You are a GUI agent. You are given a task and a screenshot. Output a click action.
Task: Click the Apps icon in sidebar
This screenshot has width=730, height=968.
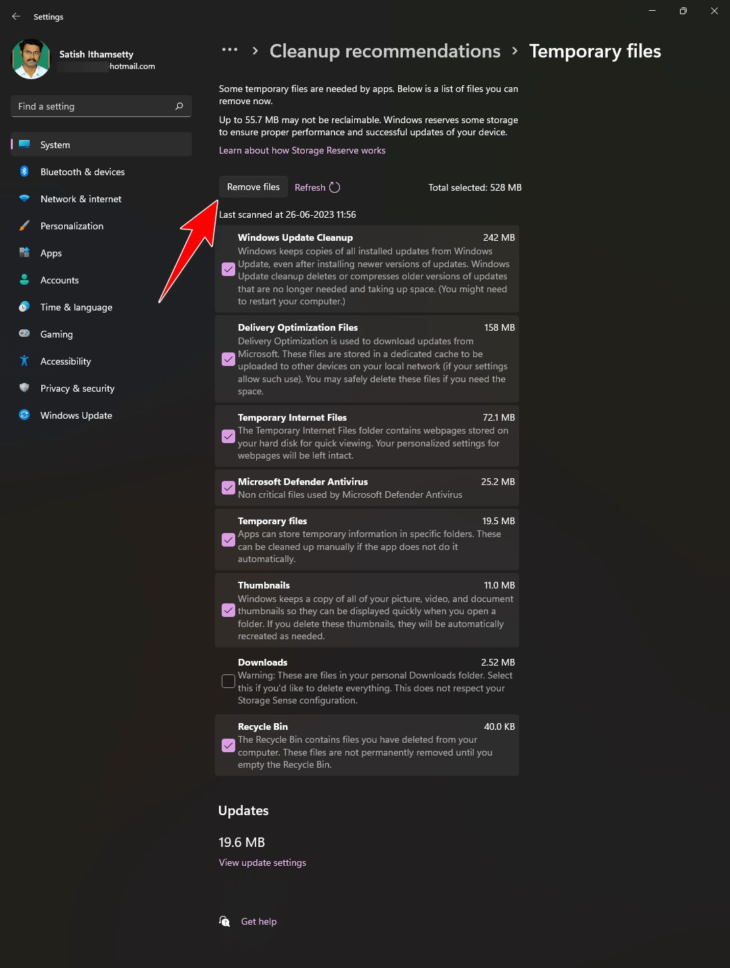click(x=24, y=253)
